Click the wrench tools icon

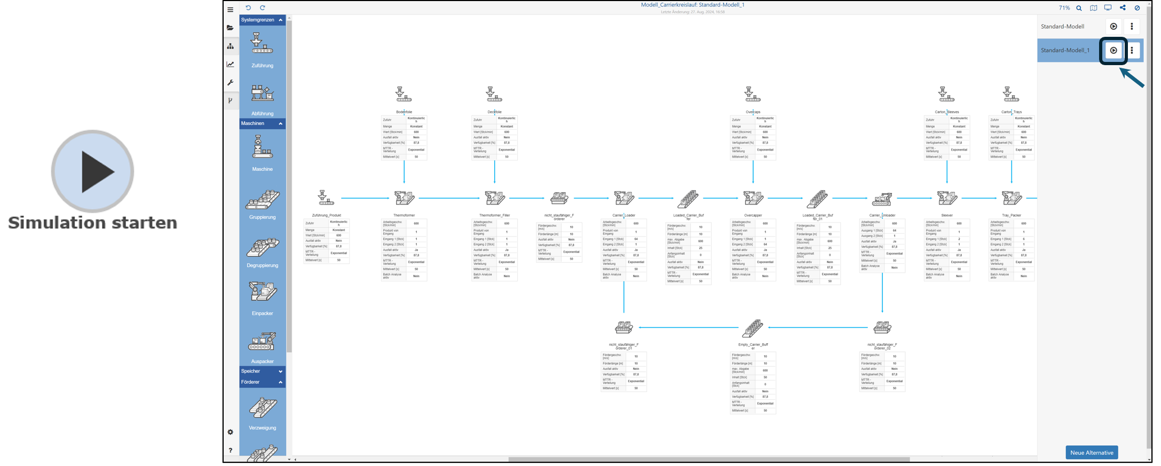click(x=231, y=83)
